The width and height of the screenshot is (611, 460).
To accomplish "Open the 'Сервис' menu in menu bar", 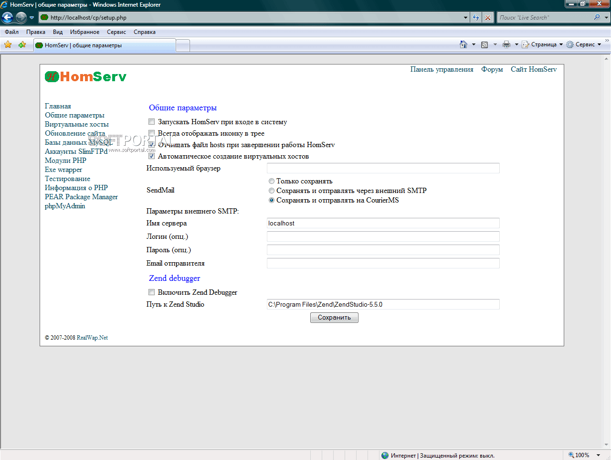I will pos(116,32).
